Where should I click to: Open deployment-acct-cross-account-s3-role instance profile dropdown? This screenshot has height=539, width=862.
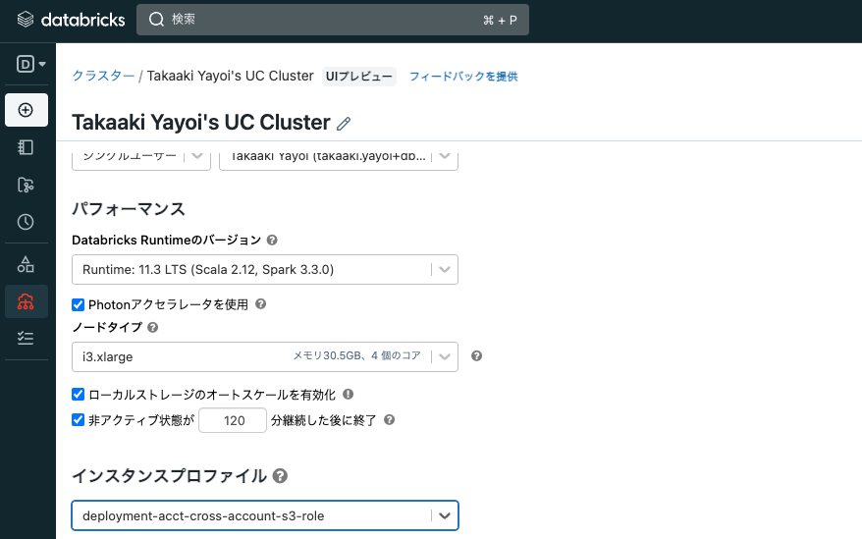coord(265,515)
